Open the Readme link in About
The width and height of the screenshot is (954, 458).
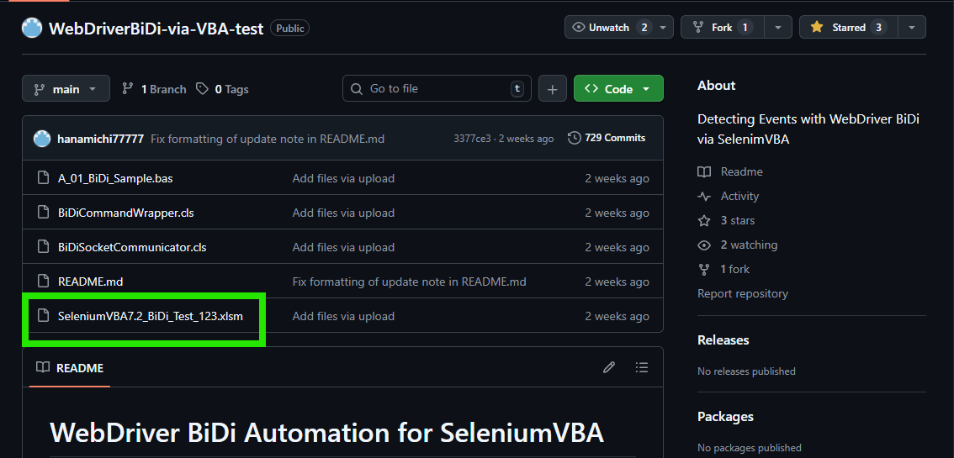[742, 172]
